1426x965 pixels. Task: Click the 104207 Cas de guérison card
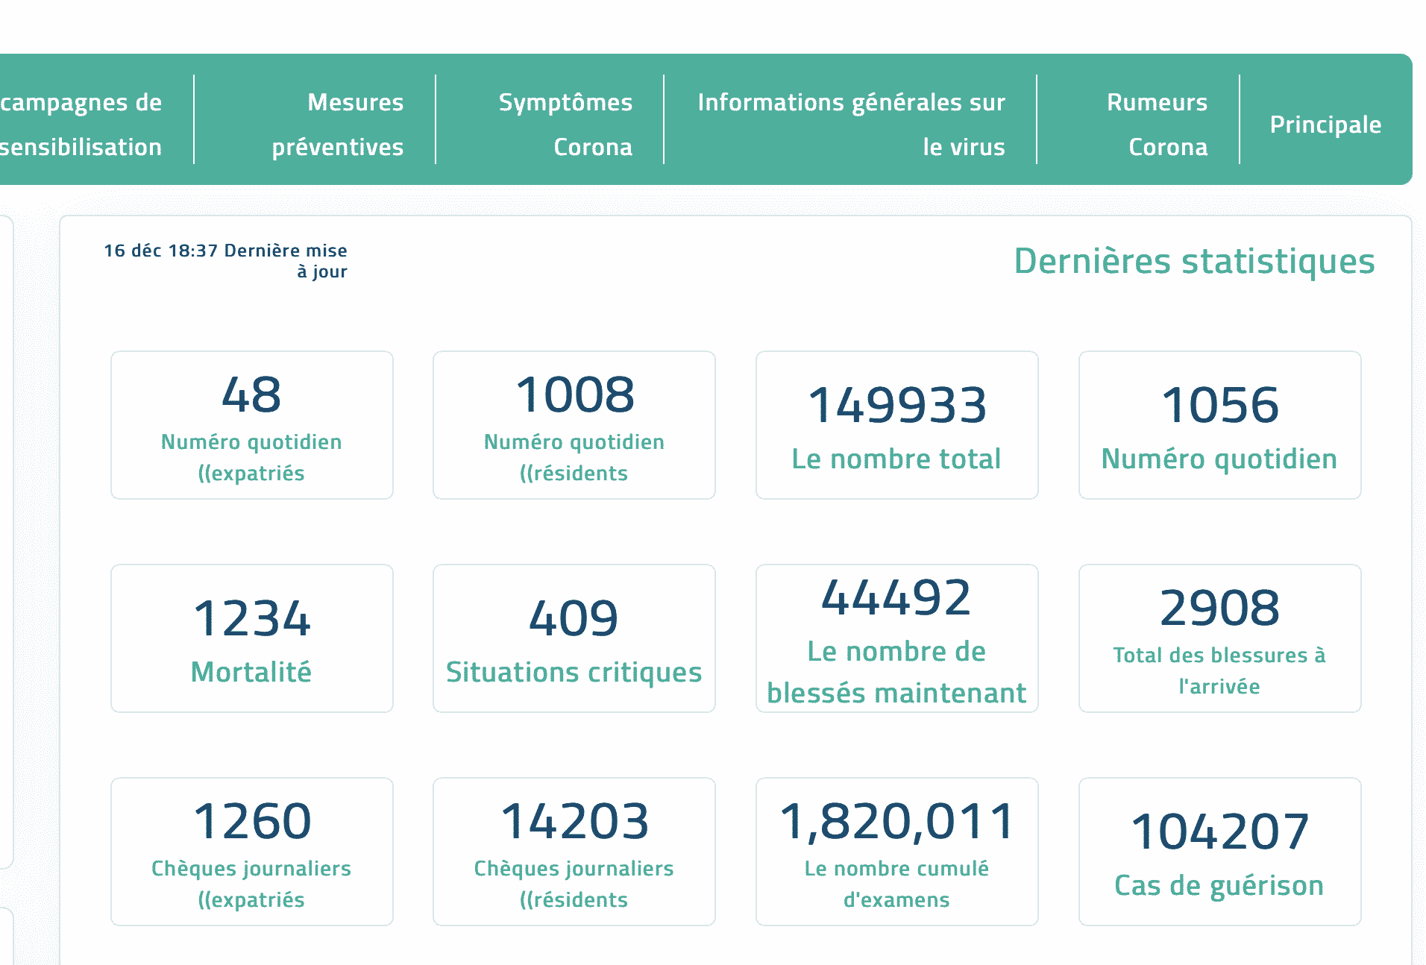click(x=1219, y=852)
